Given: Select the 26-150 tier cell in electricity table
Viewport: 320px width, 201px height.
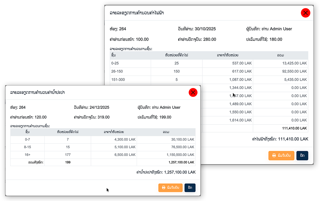Looking at the screenshot, I should coord(130,71).
